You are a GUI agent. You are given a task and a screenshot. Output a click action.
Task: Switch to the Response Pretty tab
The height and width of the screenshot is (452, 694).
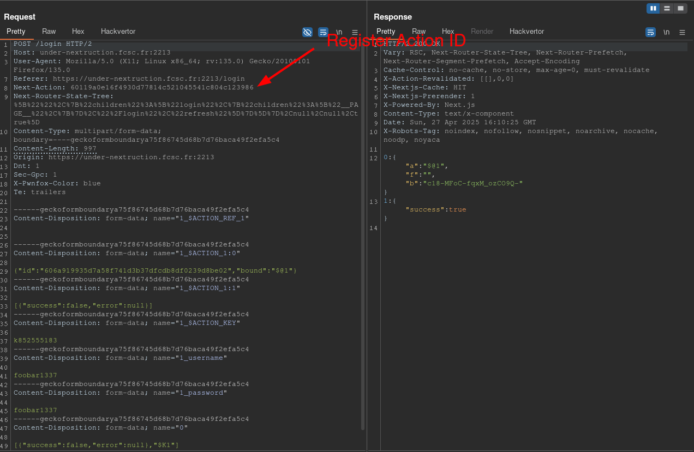pyautogui.click(x=386, y=32)
